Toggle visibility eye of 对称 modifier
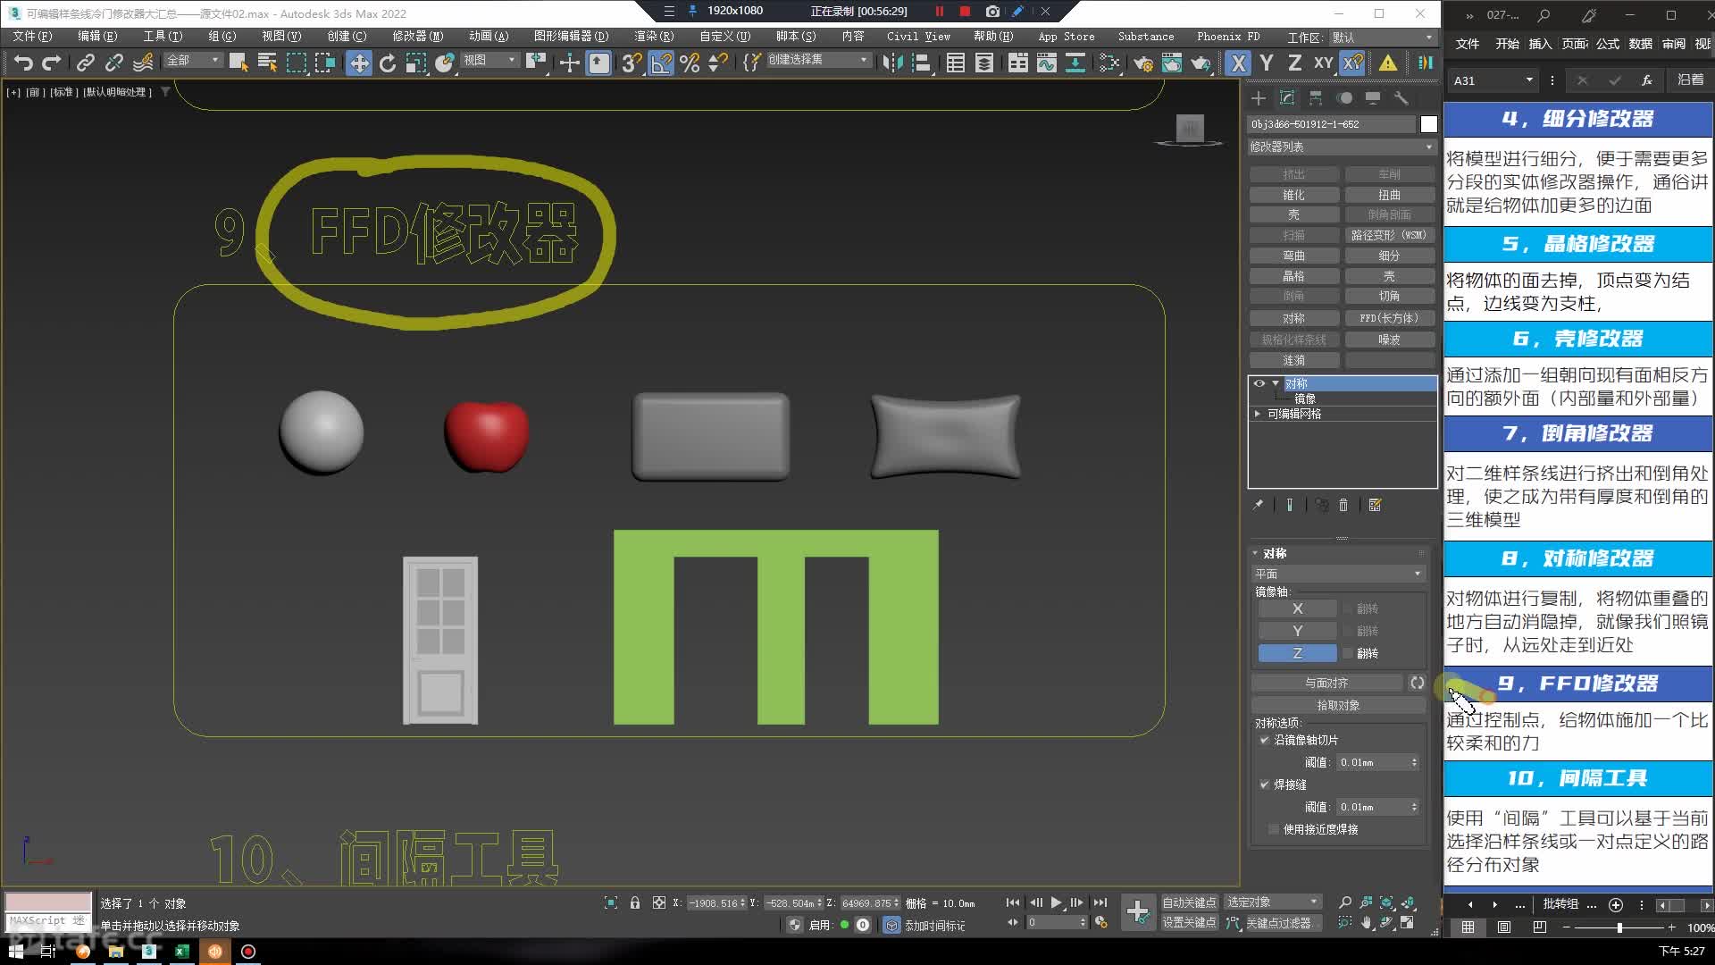Screen dimensions: 1715x965 pos(1259,383)
